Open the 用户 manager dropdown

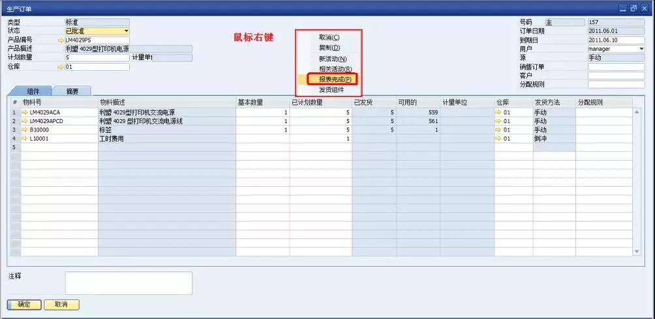point(641,49)
